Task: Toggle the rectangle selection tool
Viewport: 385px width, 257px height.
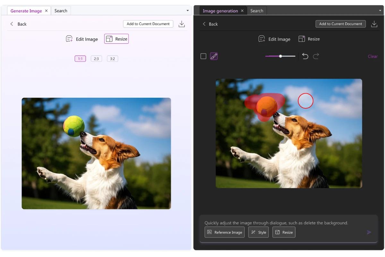Action: (203, 56)
